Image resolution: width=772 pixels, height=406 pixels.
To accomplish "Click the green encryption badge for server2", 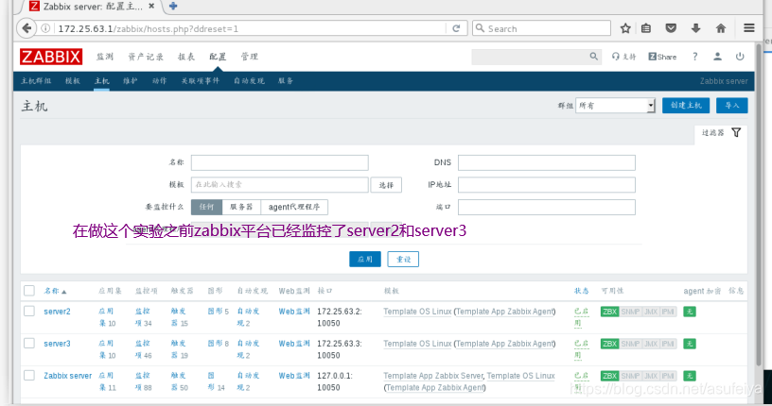I will (x=690, y=312).
